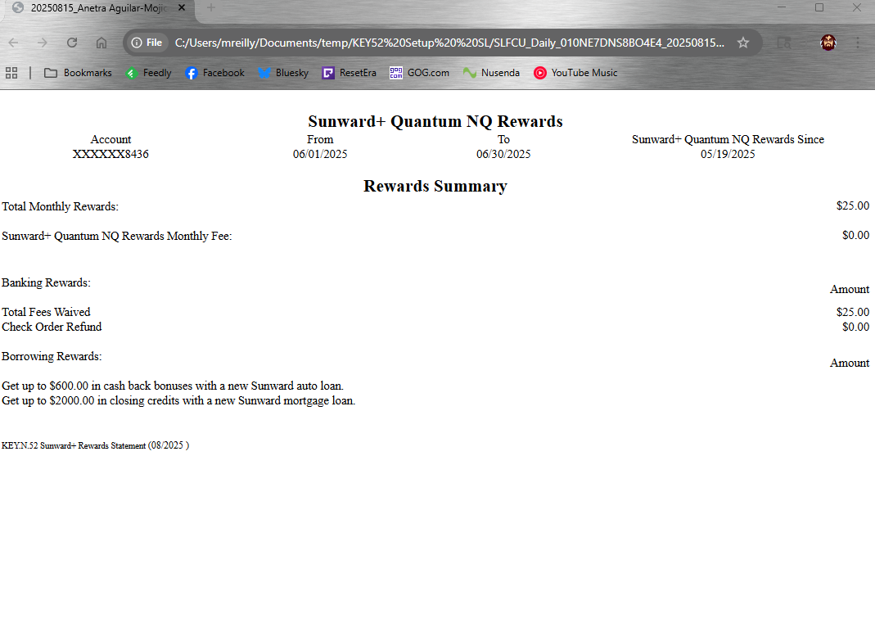Reload the current page
875x623 pixels.
(72, 43)
